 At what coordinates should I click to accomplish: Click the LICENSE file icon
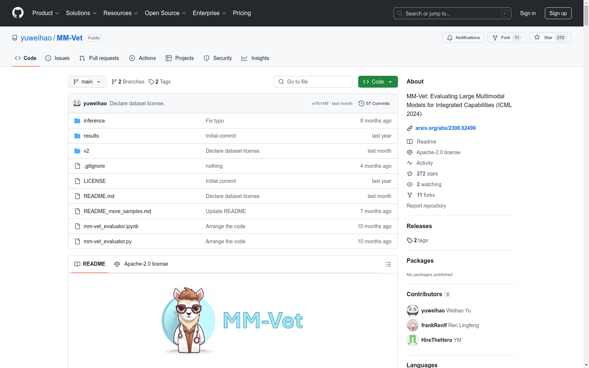pos(77,181)
